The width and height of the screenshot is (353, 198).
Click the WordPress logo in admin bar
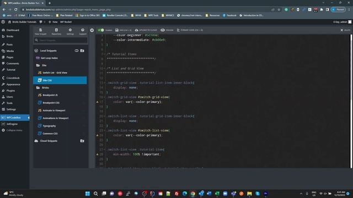click(3, 22)
